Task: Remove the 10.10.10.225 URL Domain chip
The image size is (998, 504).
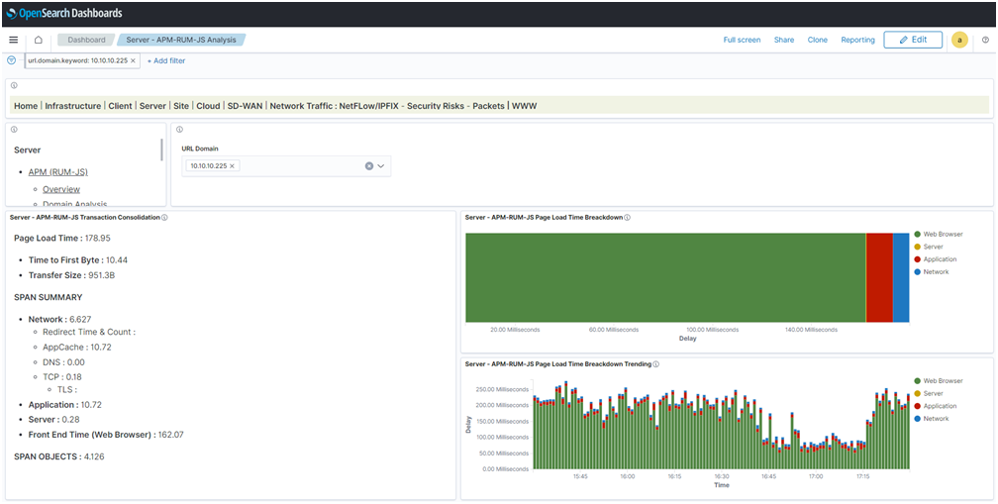Action: 232,166
